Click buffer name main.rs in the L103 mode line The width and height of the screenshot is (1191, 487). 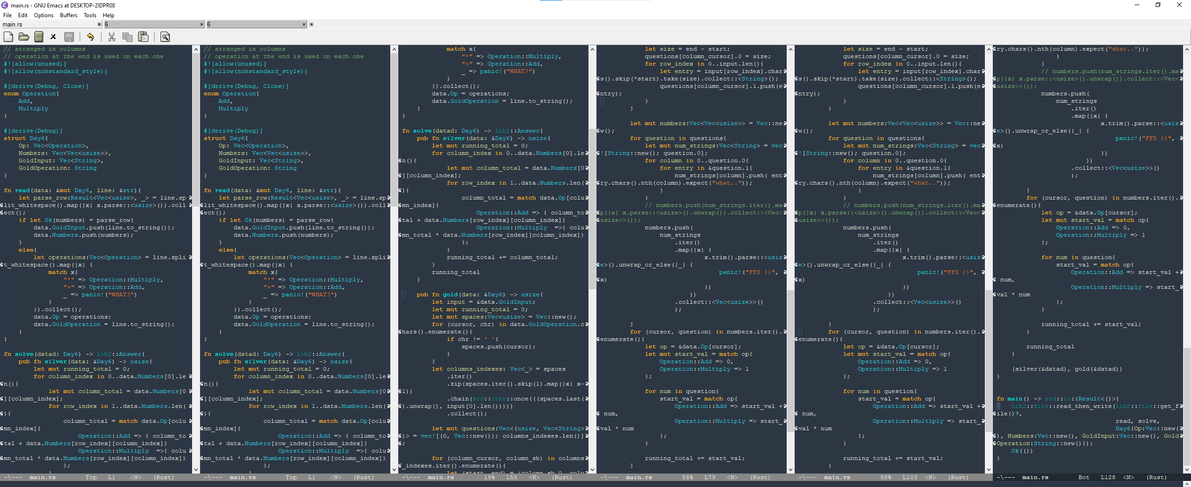(x=837, y=477)
